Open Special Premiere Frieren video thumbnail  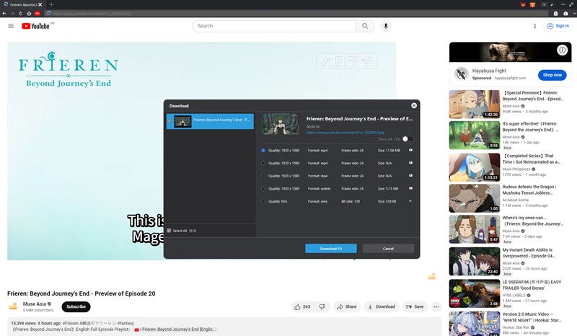(x=475, y=104)
